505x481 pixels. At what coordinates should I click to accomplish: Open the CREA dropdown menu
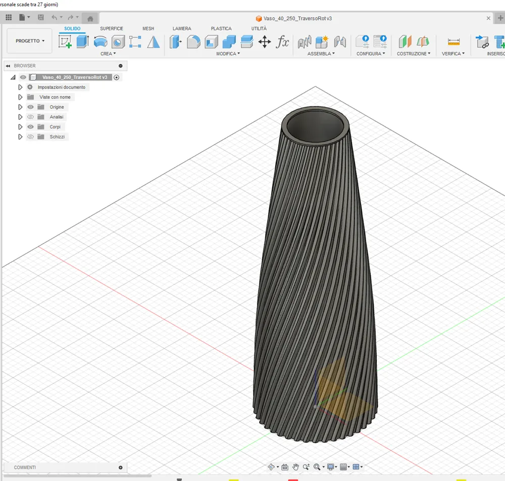108,54
